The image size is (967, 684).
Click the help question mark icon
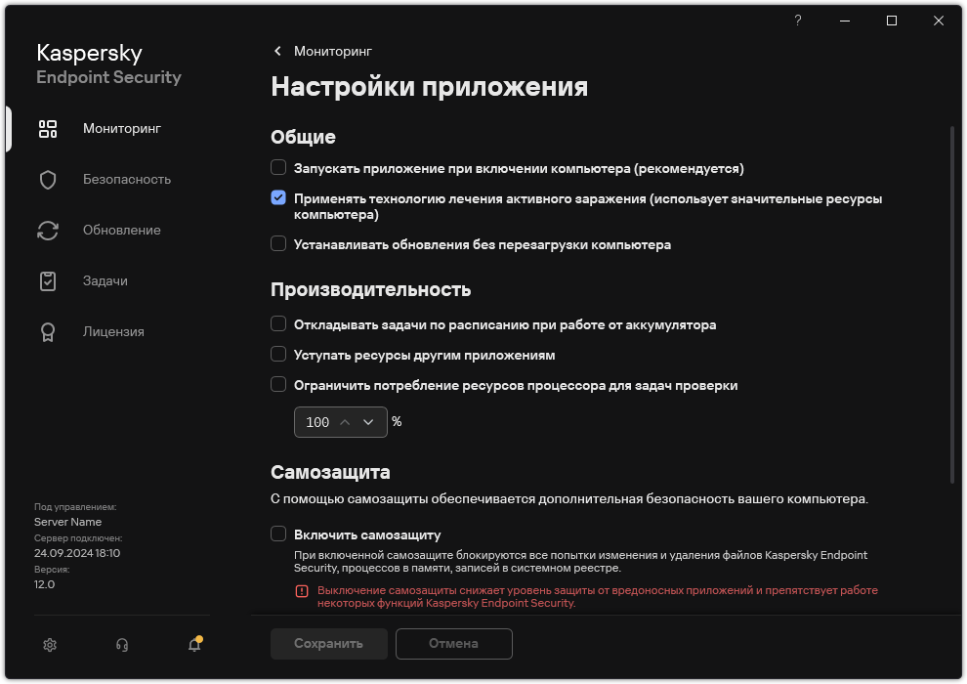pyautogui.click(x=797, y=21)
